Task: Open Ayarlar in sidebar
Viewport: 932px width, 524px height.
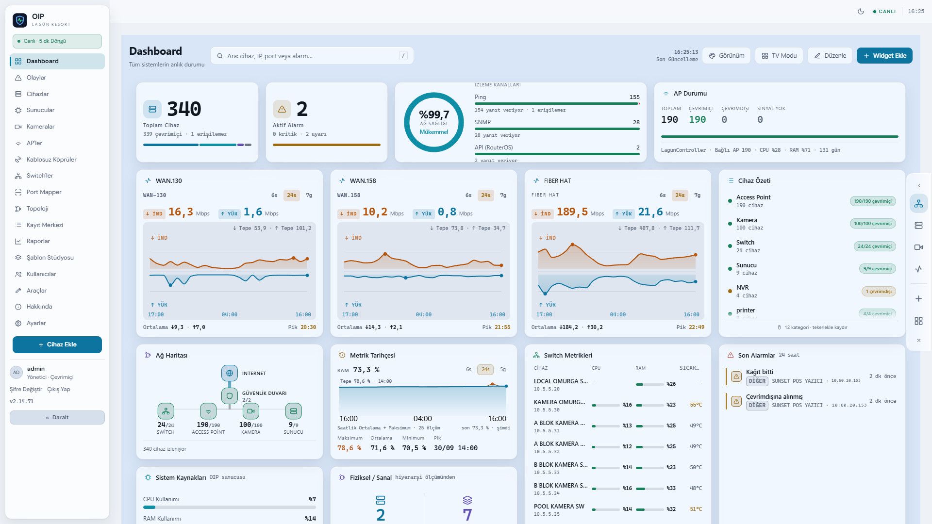Action: pyautogui.click(x=57, y=323)
